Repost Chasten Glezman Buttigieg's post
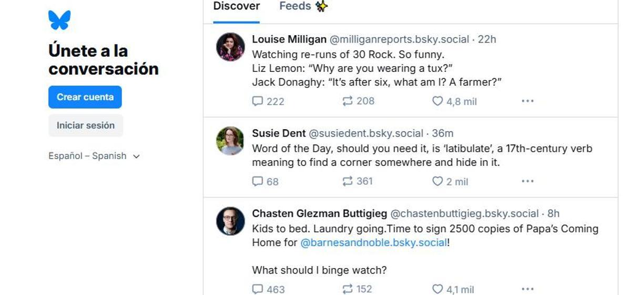This screenshot has width=631, height=295. pyautogui.click(x=348, y=289)
